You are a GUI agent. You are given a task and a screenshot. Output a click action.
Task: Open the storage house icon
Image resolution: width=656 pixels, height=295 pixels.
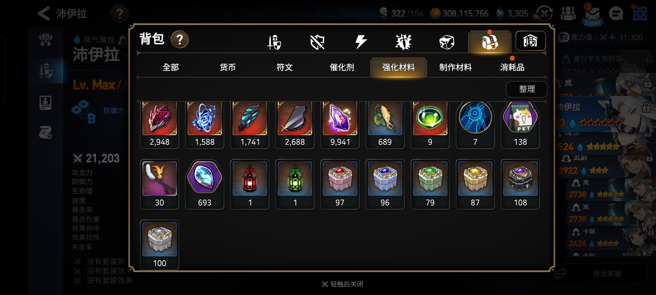pyautogui.click(x=530, y=41)
